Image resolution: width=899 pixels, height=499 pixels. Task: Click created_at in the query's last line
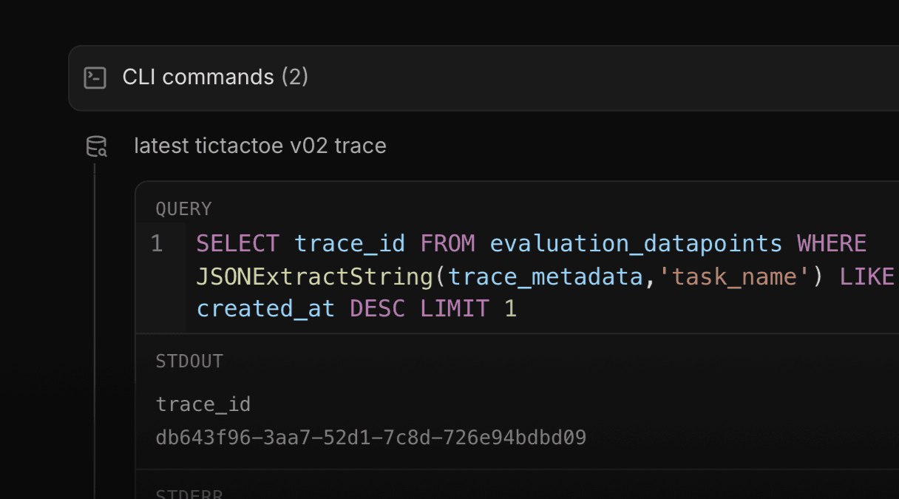(x=265, y=309)
